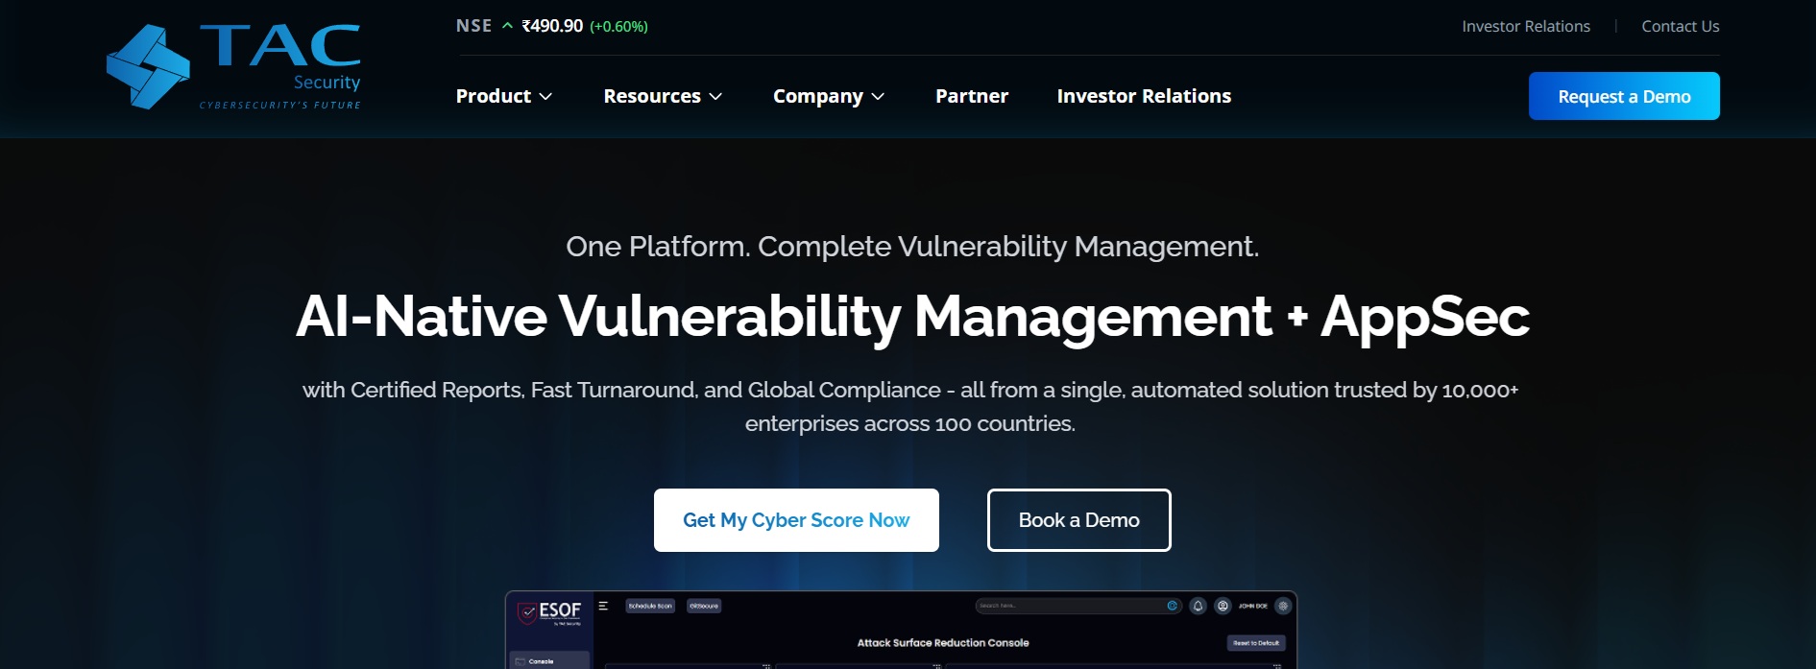Click the One Platform. Complete Vulnerability Management tagline
The width and height of the screenshot is (1816, 669).
912,247
